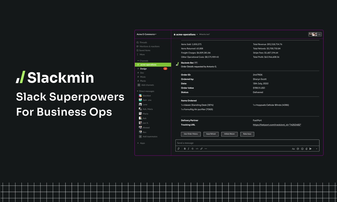Click Kev's avatar in direct messages
The image size is (337, 202).
(140, 132)
